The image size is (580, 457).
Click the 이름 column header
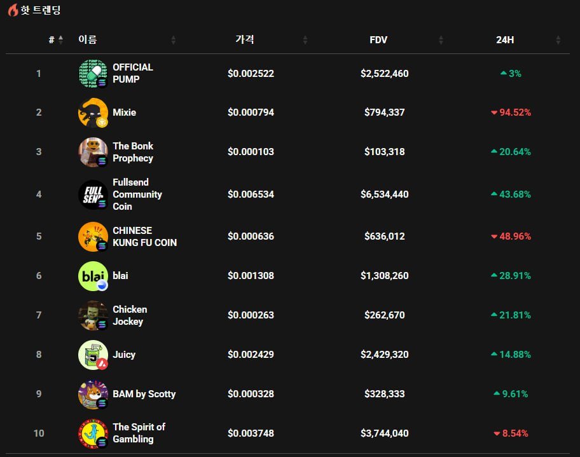coord(88,39)
